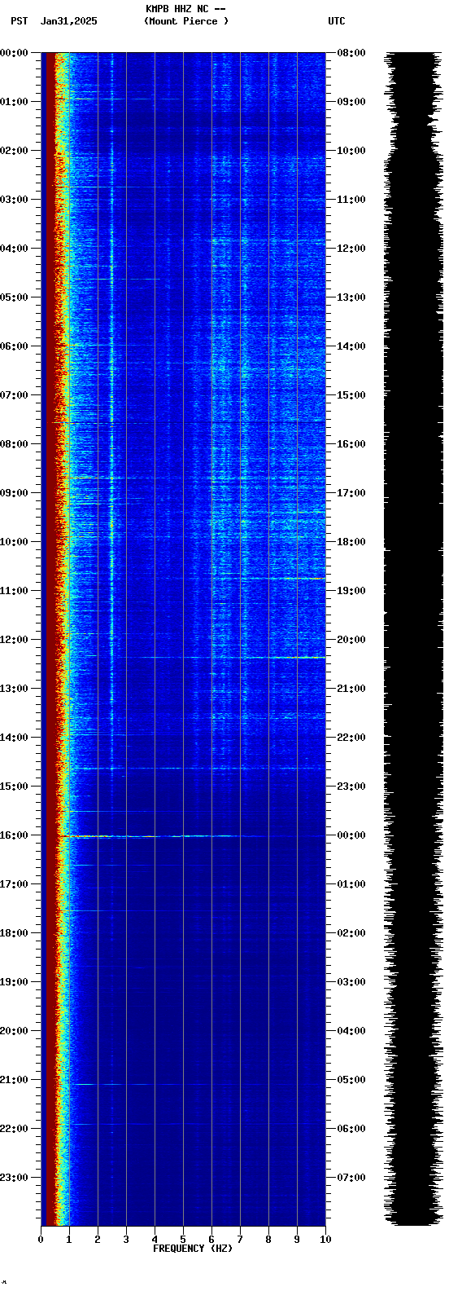Viewport: 449px width, 1291px height.
Task: Click the frequency axis '0' tick label
Action: pos(41,1240)
